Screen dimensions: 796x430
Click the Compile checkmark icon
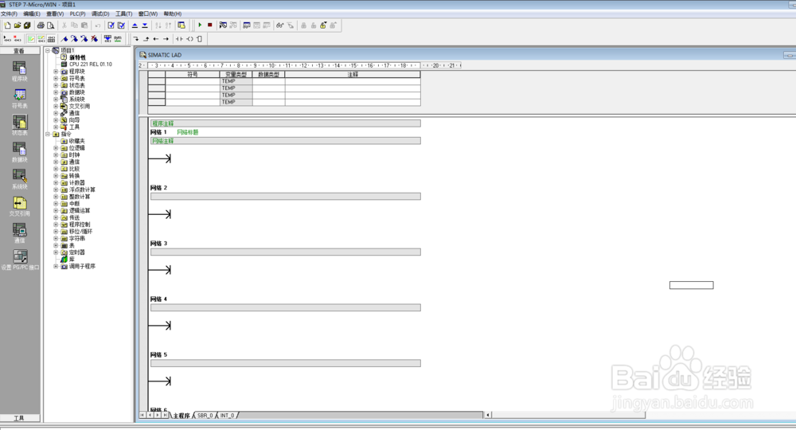pyautogui.click(x=111, y=25)
